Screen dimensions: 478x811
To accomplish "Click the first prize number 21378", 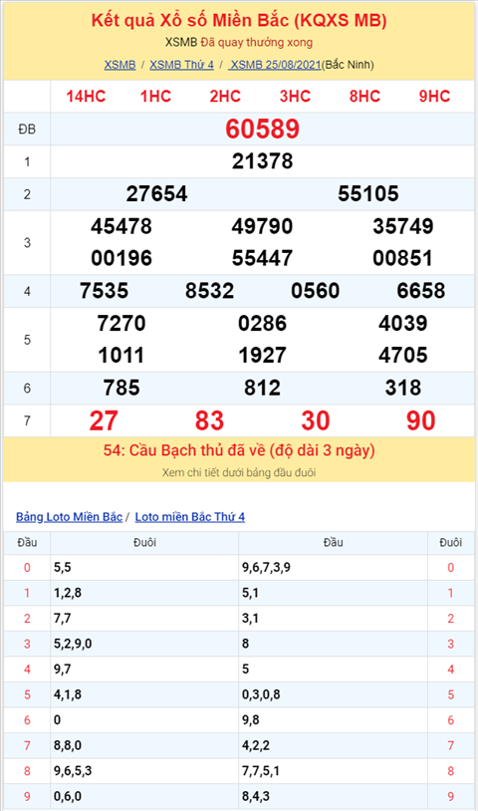I will point(263,161).
